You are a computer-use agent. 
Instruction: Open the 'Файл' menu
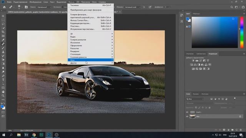pyautogui.click(x=9, y=2)
